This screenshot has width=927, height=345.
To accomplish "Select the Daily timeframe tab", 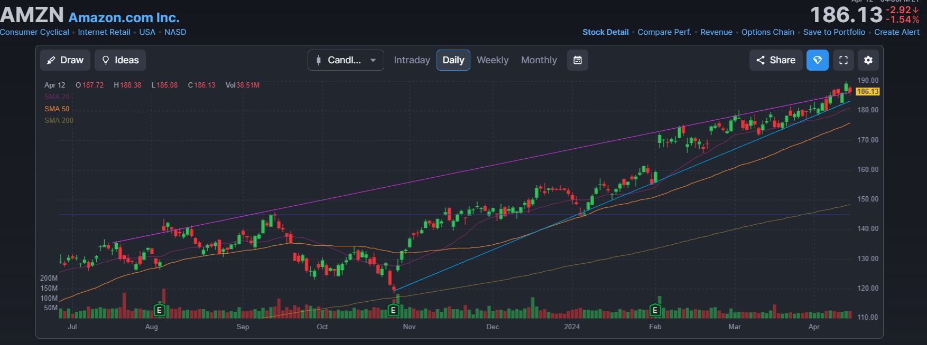I will (453, 60).
